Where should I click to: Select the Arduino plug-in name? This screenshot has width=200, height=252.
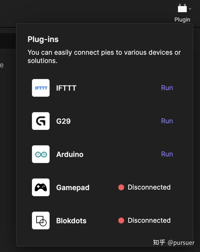[70, 154]
